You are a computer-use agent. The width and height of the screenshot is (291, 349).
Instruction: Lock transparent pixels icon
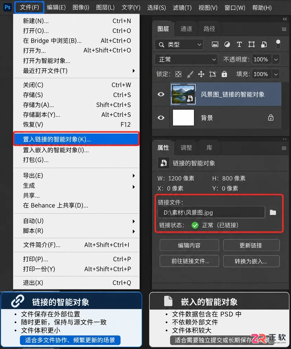[178, 74]
